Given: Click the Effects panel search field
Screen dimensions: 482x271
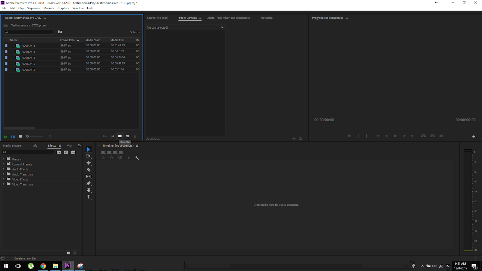Looking at the screenshot, I should (x=28, y=152).
